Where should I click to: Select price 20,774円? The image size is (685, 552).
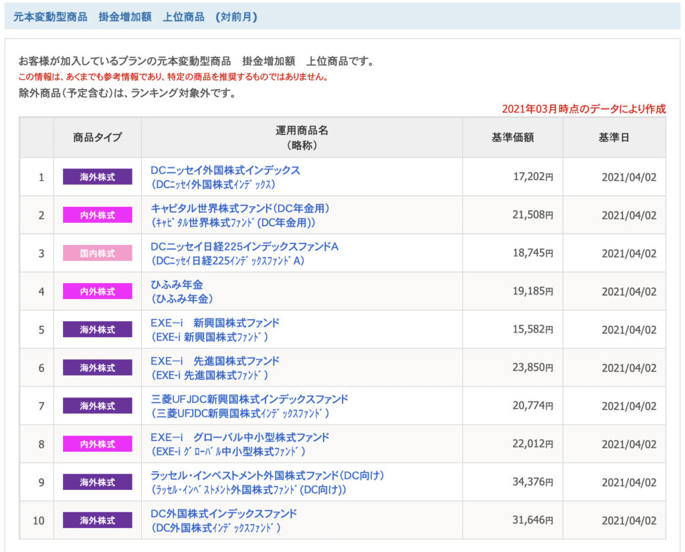point(532,405)
